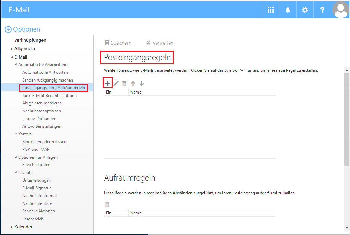Go back using the Optionen arrow

click(8, 29)
